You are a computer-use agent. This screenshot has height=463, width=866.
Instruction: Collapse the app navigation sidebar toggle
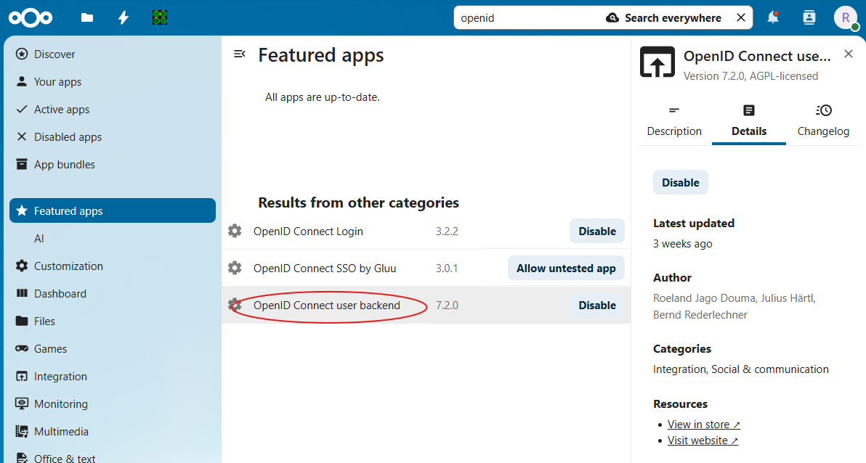239,54
